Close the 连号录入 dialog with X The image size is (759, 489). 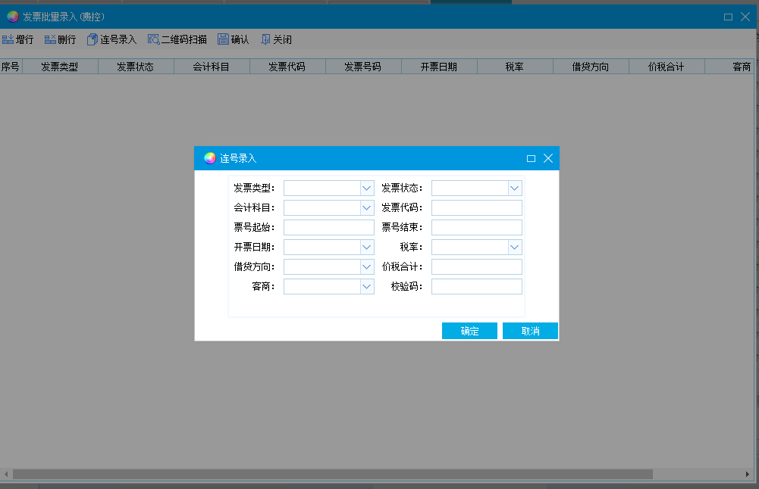(548, 158)
